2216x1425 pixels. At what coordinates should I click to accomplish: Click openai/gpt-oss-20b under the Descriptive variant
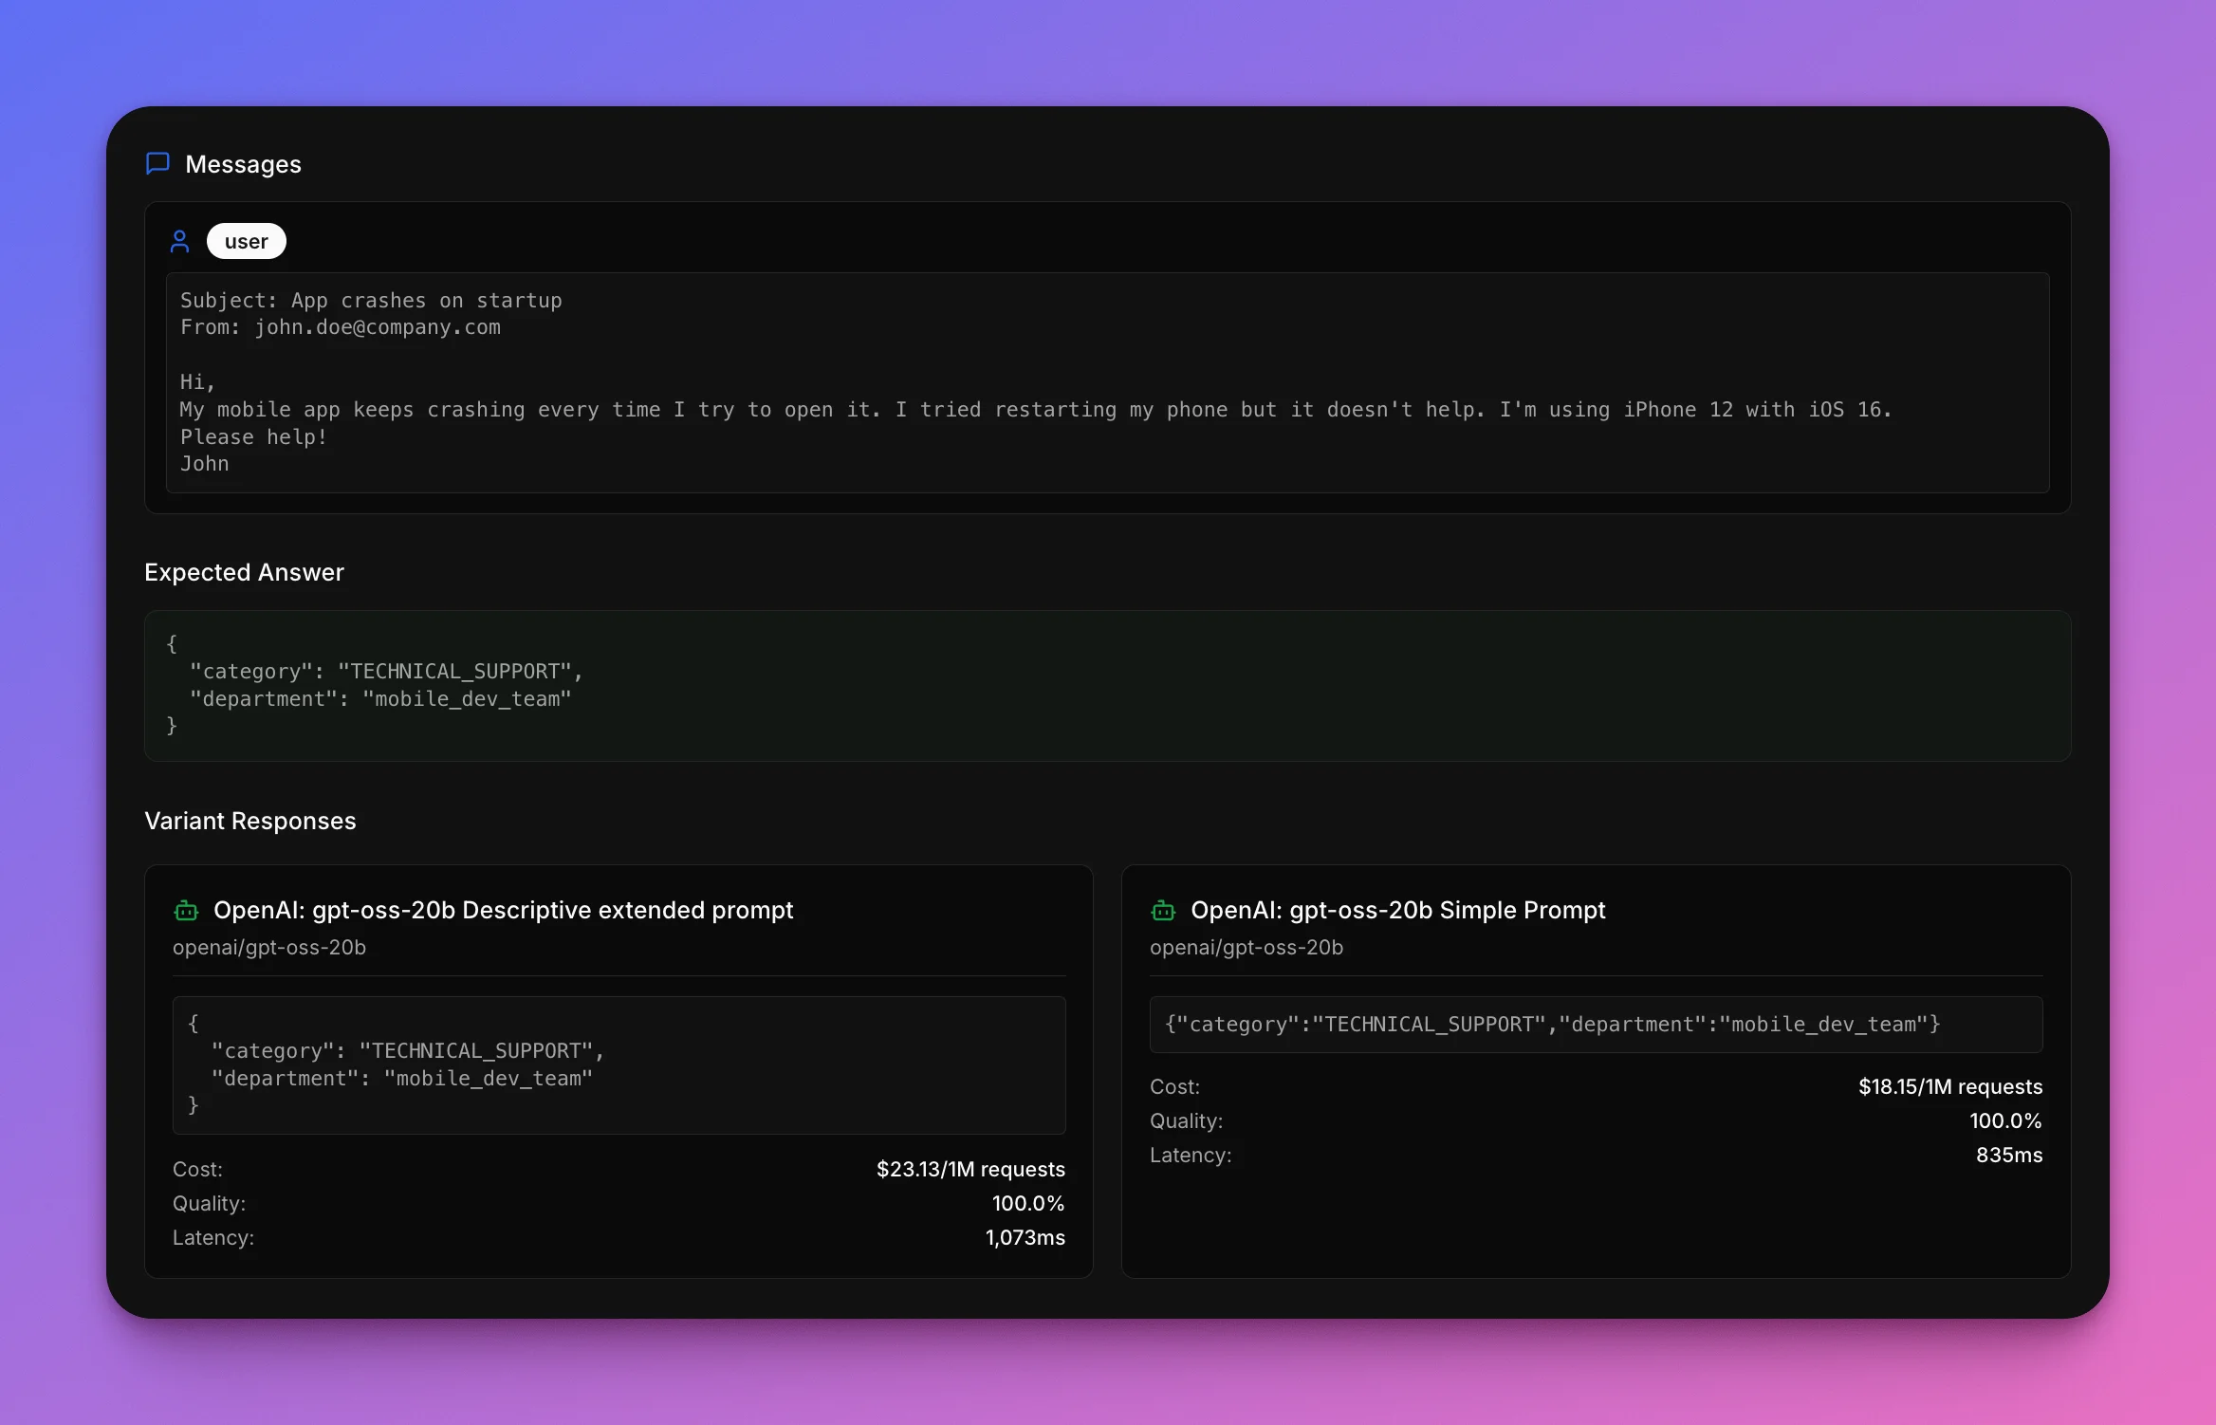[x=268, y=947]
